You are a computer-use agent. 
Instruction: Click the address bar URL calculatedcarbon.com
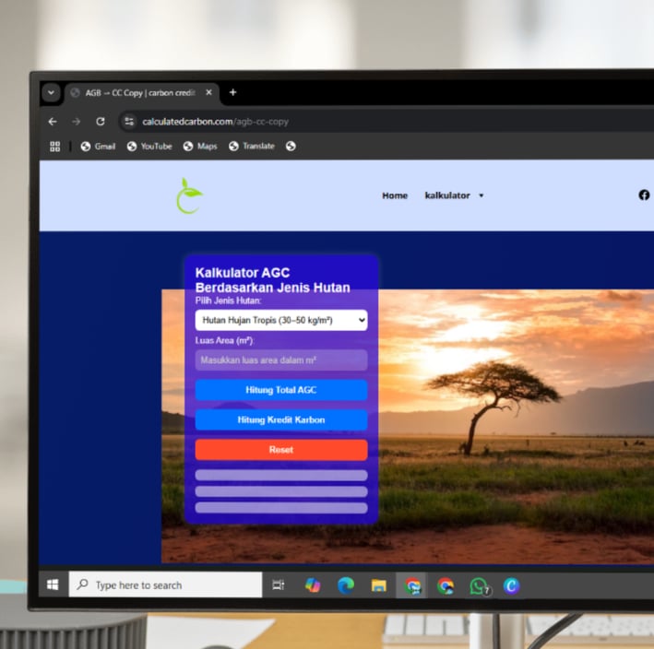[x=215, y=122]
